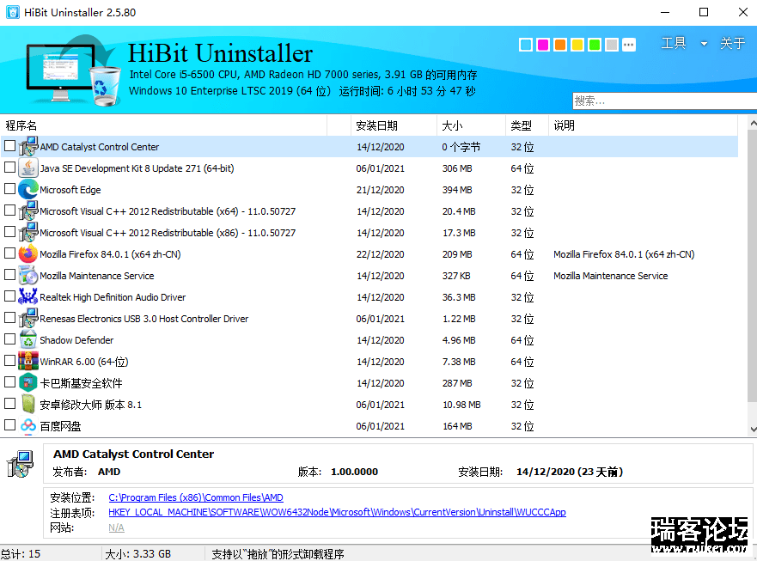The image size is (757, 561).
Task: Click the 安卓修改大师 icon
Action: [28, 404]
